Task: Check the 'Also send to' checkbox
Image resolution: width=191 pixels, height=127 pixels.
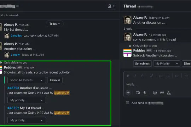Action: click(128, 103)
